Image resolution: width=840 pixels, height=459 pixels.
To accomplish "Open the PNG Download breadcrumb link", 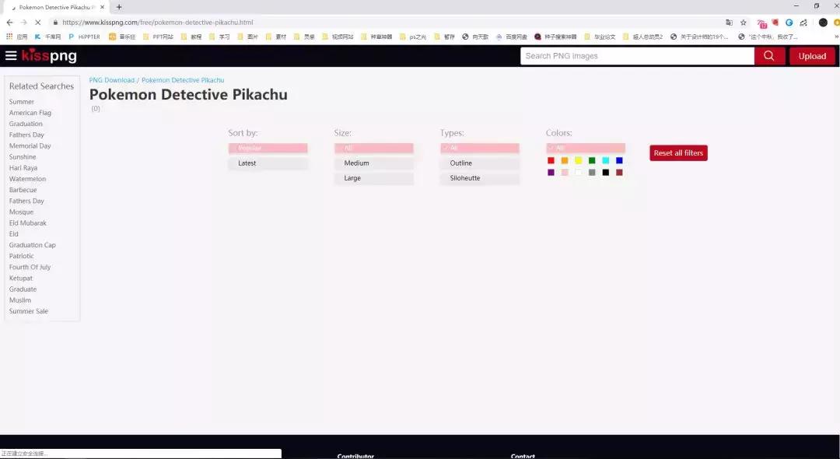I will click(x=112, y=80).
